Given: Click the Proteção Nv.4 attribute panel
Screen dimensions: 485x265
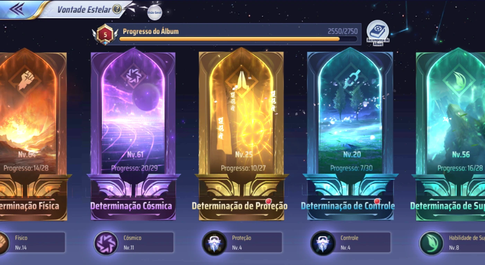Looking at the screenshot, I should click(x=242, y=243).
